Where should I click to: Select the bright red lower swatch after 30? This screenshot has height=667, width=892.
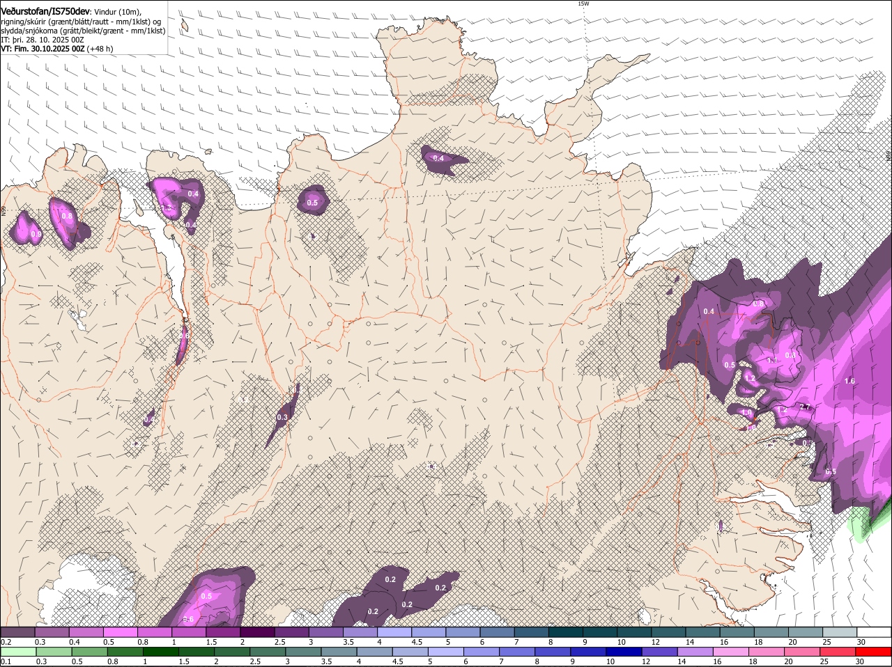coord(875,652)
